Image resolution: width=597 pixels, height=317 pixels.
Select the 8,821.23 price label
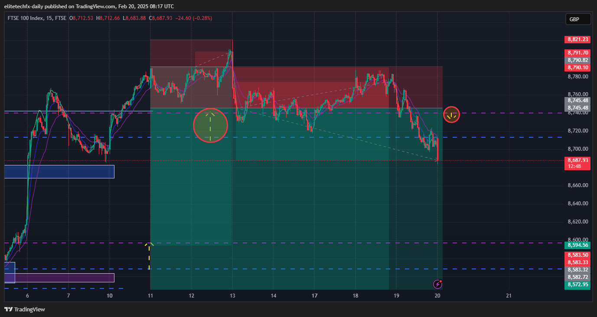click(577, 39)
